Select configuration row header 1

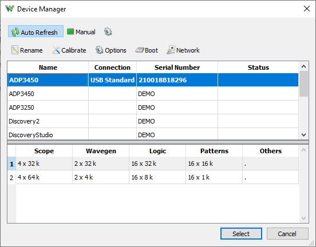coord(11,164)
